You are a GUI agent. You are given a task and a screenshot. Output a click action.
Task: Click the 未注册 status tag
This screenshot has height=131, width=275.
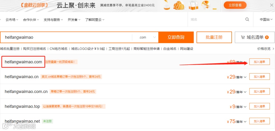tap(47, 121)
